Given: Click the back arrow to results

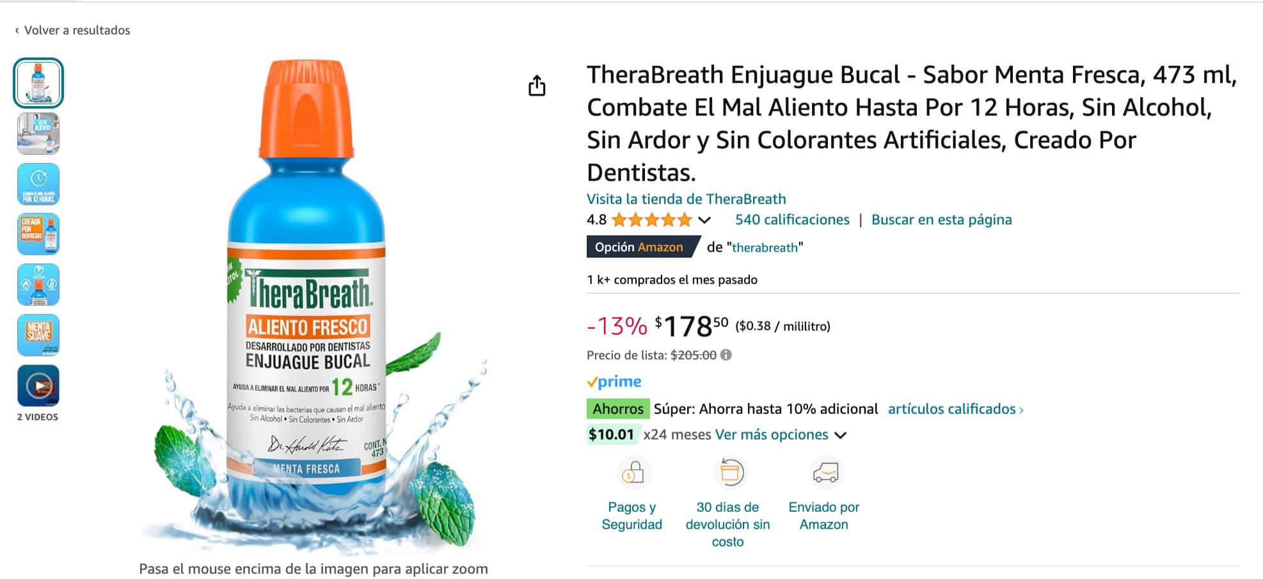Looking at the screenshot, I should tap(17, 30).
